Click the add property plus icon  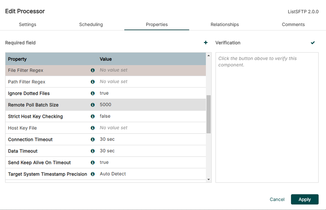206,43
